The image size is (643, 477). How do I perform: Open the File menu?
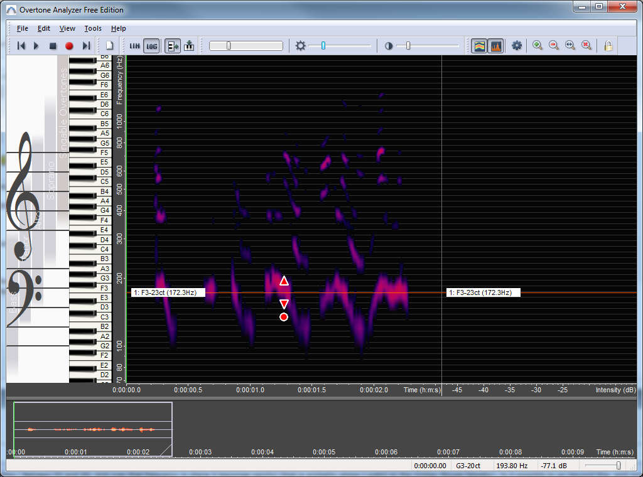coord(22,28)
